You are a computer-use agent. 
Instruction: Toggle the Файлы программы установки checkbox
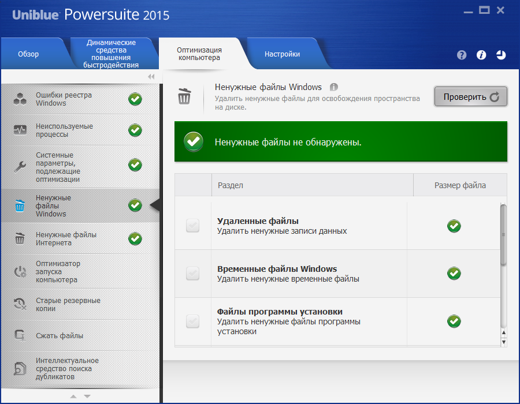click(x=192, y=321)
